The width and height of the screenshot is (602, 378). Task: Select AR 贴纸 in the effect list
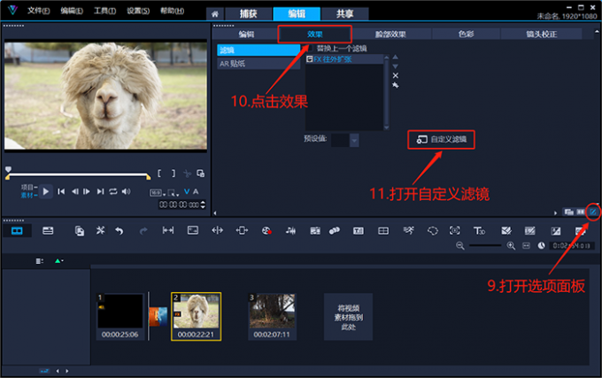tap(259, 64)
